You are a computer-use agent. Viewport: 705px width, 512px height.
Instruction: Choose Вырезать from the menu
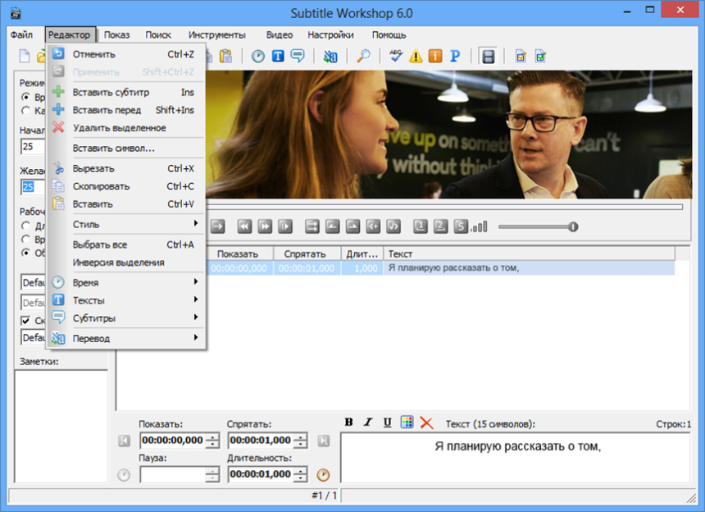tap(127, 168)
